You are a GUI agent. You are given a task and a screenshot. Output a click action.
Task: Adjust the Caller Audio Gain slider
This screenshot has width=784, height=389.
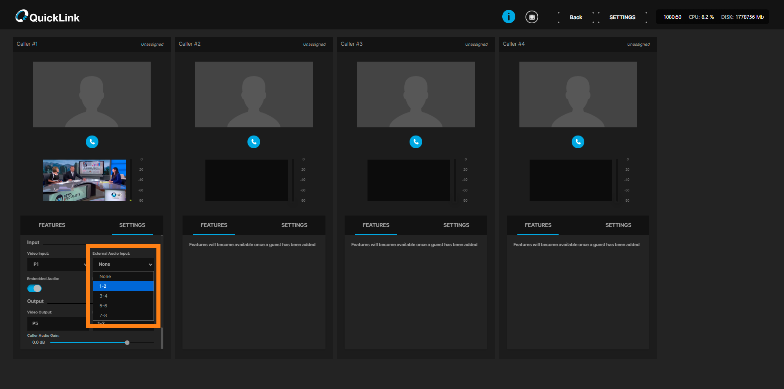point(127,343)
